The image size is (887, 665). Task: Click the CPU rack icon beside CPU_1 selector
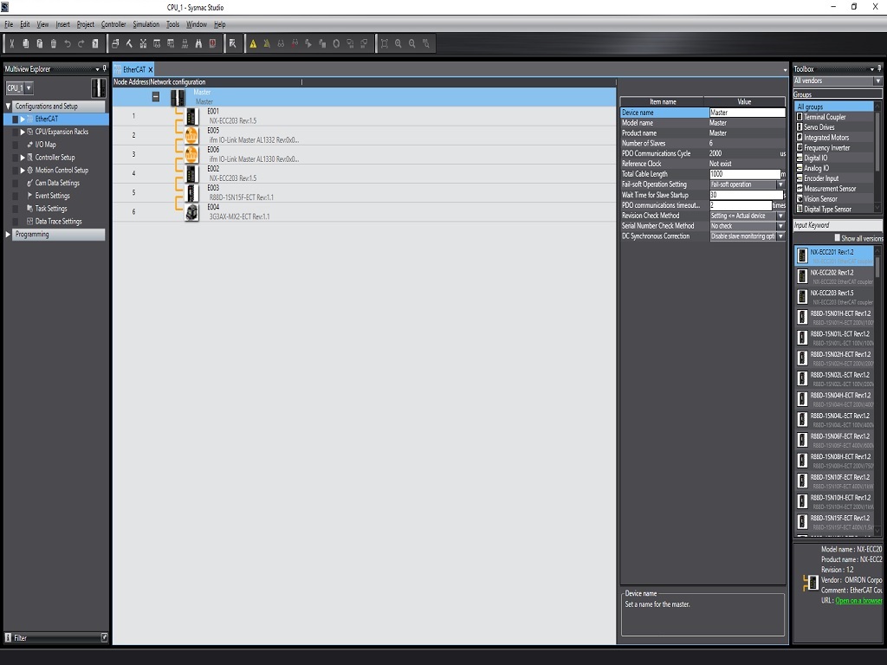(x=99, y=88)
